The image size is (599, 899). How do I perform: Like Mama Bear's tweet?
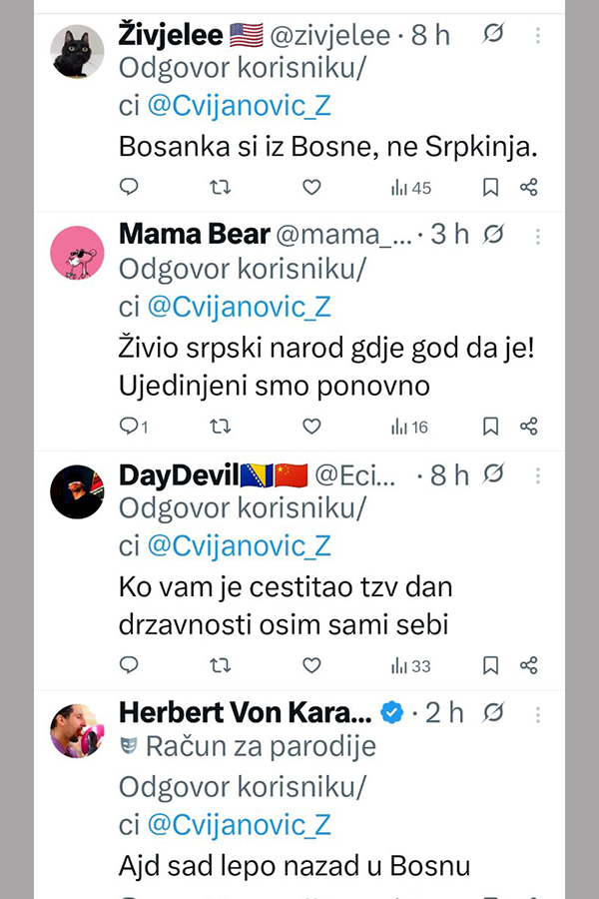pos(311,427)
